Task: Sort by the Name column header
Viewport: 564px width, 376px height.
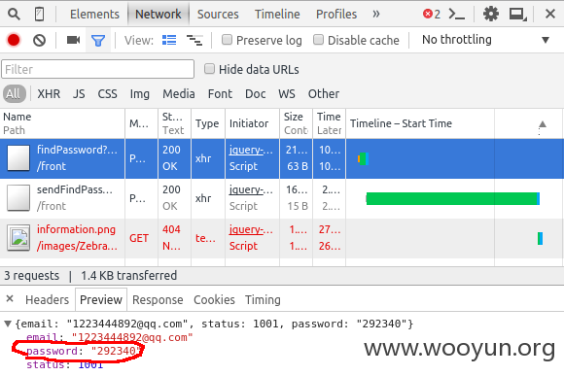Action: click(x=62, y=123)
